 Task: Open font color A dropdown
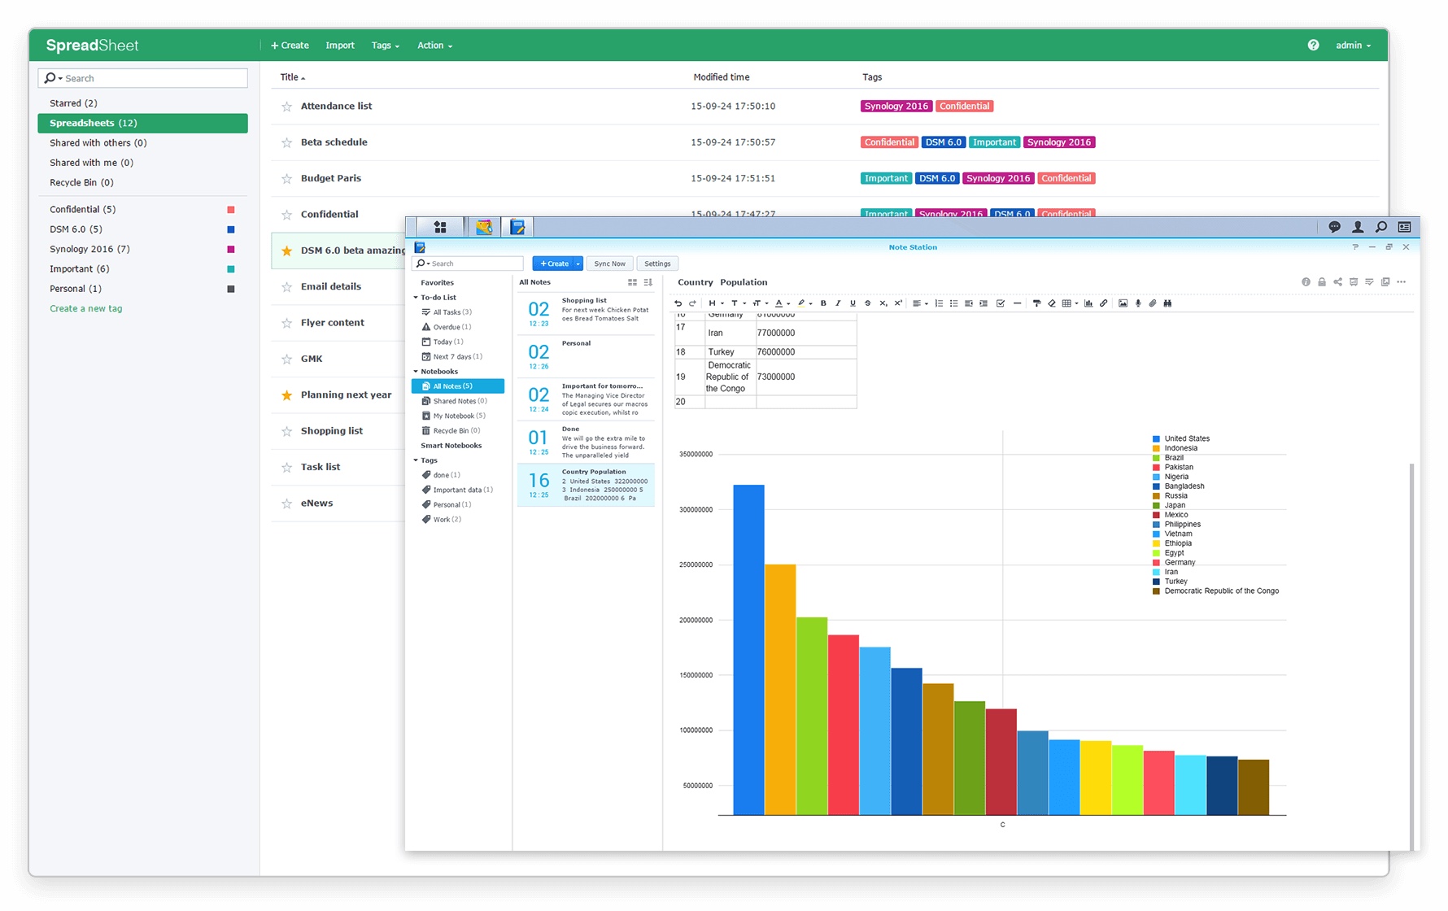(x=782, y=303)
